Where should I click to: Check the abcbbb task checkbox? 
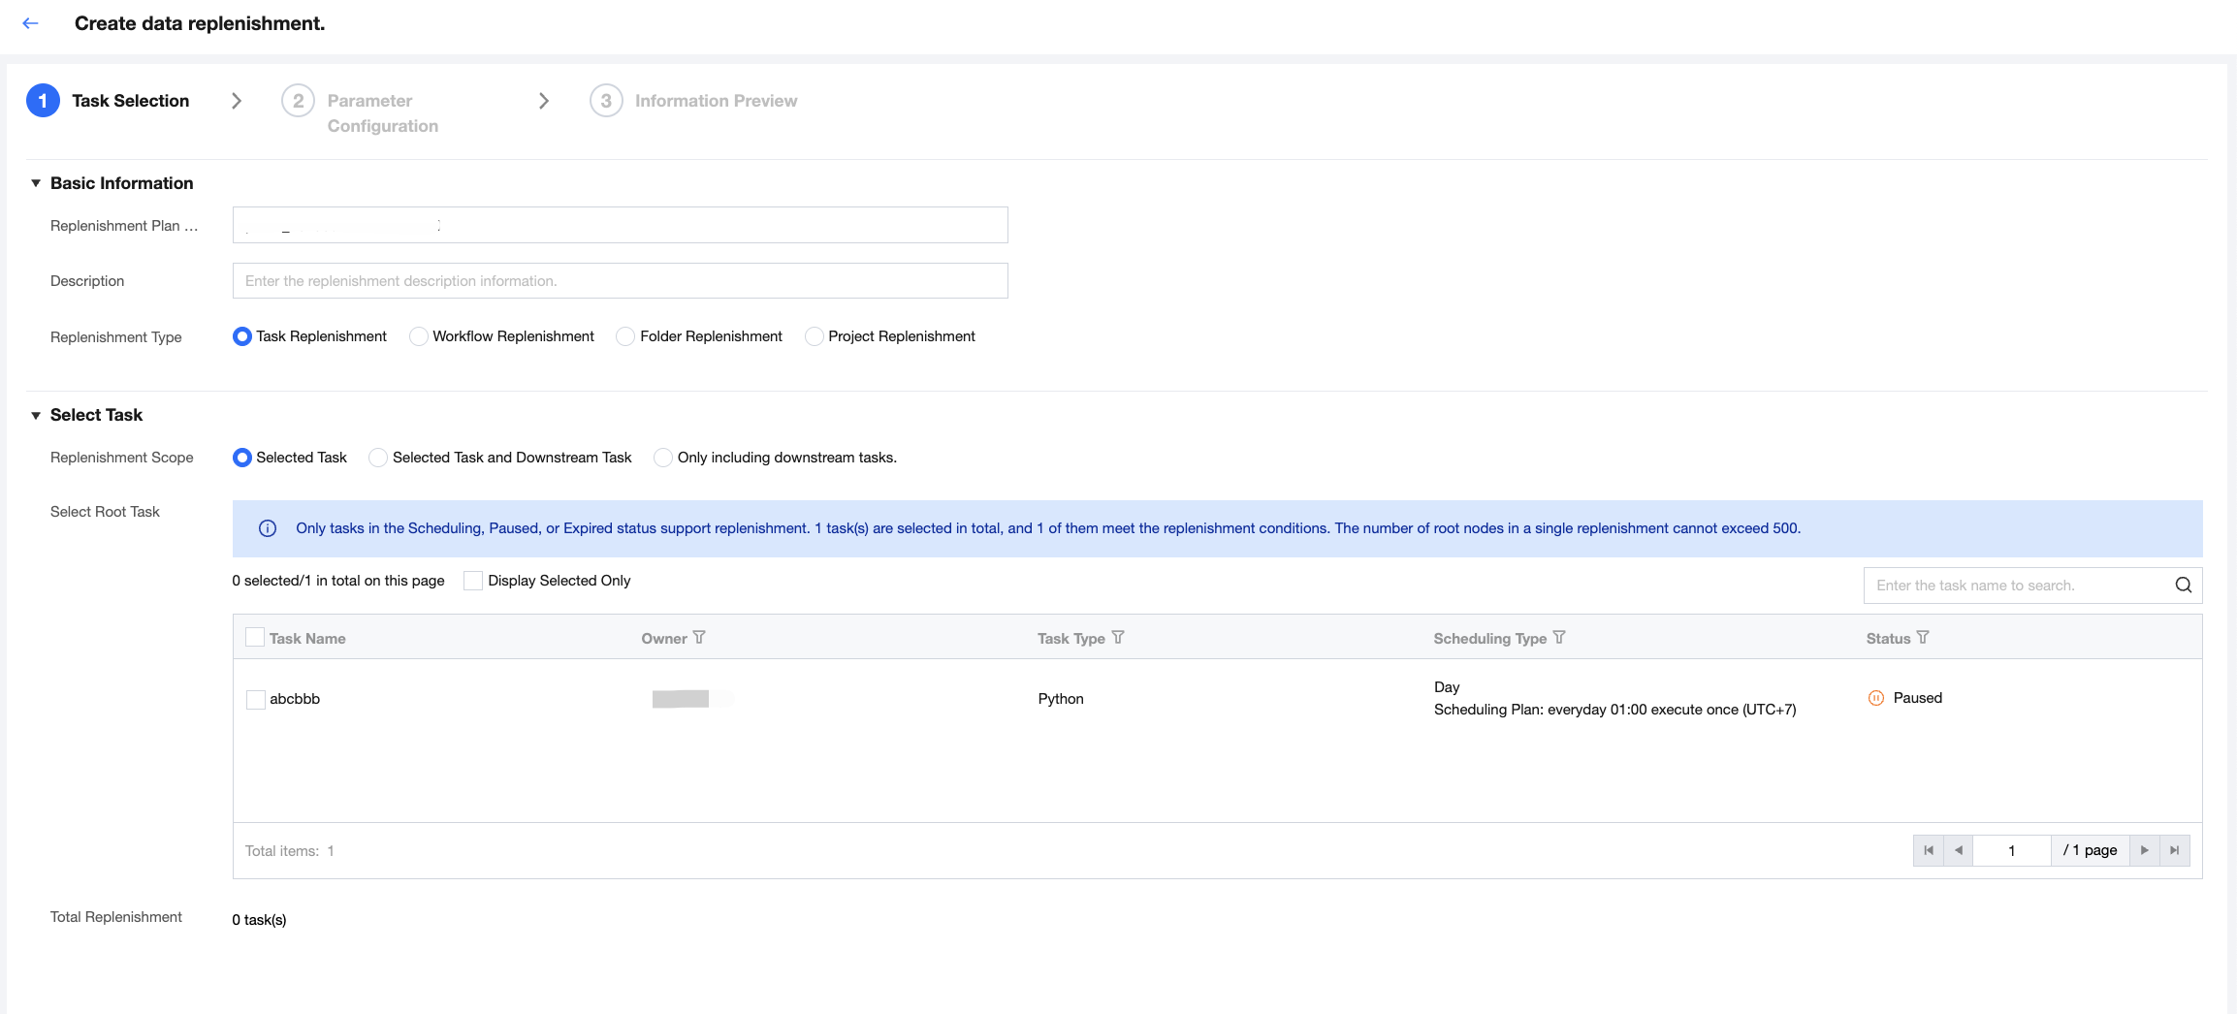256,699
